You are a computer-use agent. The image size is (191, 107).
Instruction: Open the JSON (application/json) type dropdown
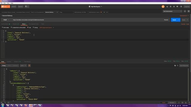coord(47,28)
